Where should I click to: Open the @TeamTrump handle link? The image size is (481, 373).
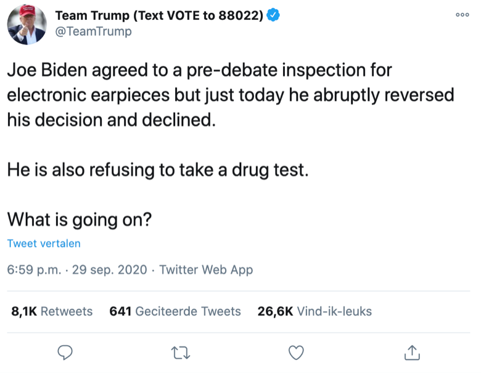click(x=94, y=31)
